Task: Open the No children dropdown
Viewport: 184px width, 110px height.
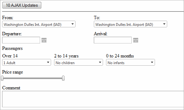Action: [x=79, y=62]
